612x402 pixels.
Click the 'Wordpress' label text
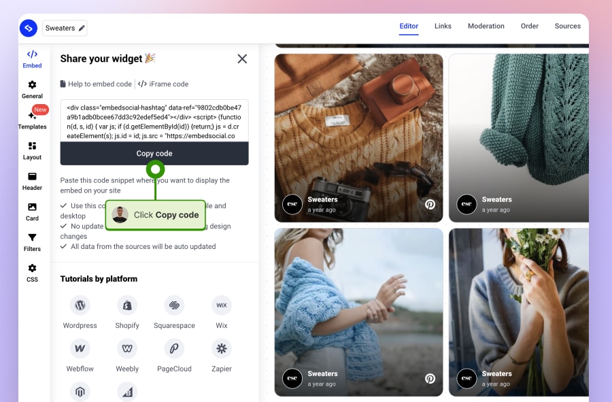click(x=80, y=326)
